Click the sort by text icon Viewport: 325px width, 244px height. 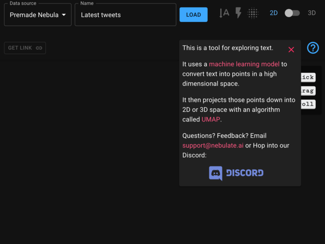(x=224, y=13)
